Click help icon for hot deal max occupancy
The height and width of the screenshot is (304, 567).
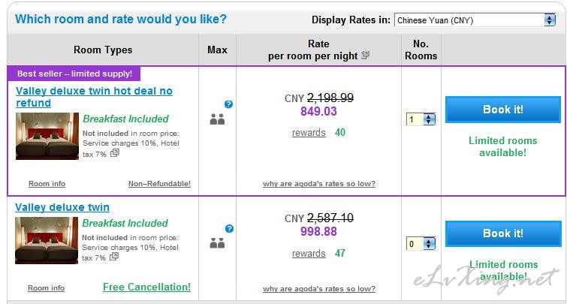point(228,104)
